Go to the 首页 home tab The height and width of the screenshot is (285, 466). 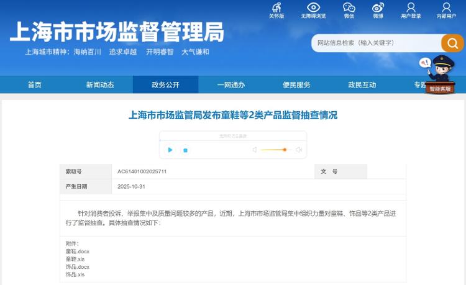pos(35,85)
